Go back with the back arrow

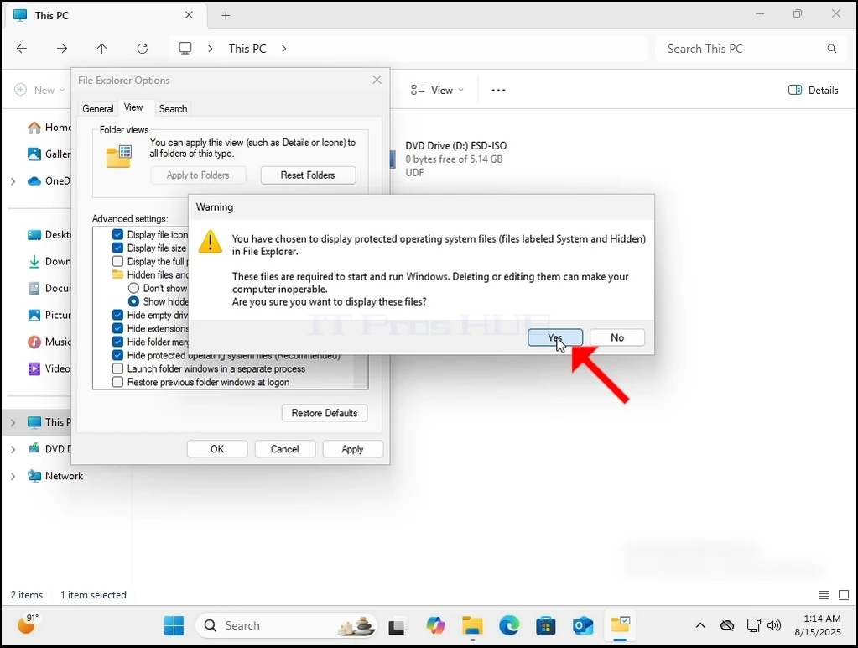point(22,48)
